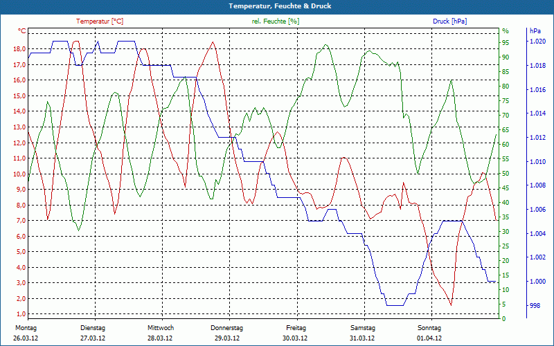Select the 'Sonntag' day label
The height and width of the screenshot is (346, 554).
click(x=429, y=328)
